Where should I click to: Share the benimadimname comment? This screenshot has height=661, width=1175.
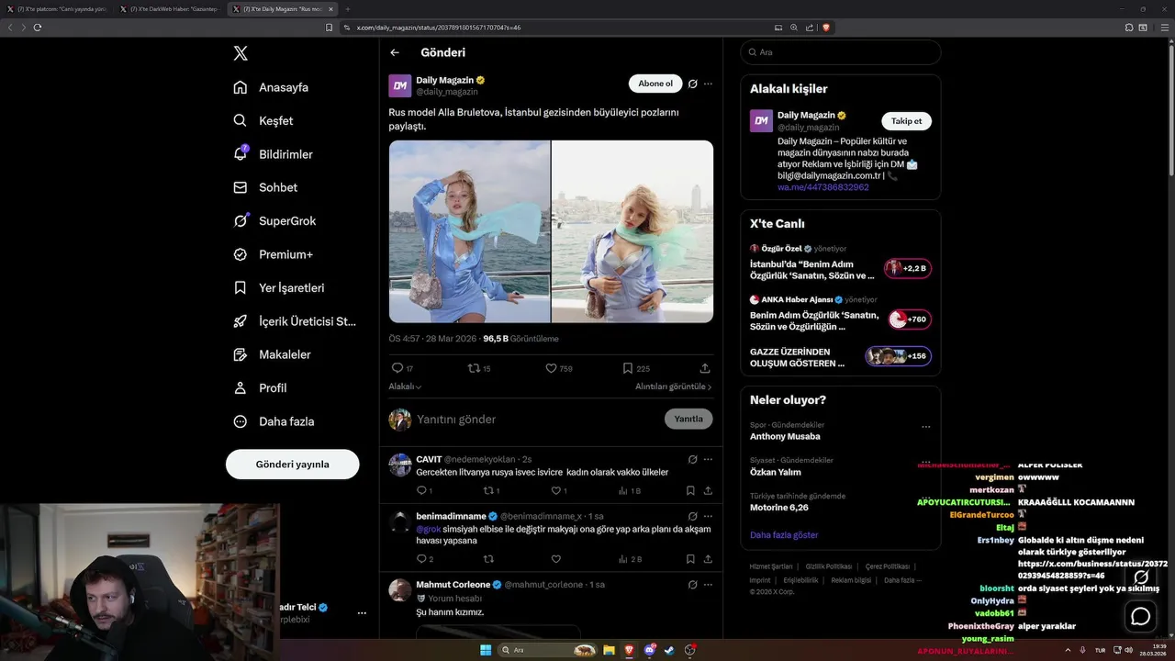(708, 559)
